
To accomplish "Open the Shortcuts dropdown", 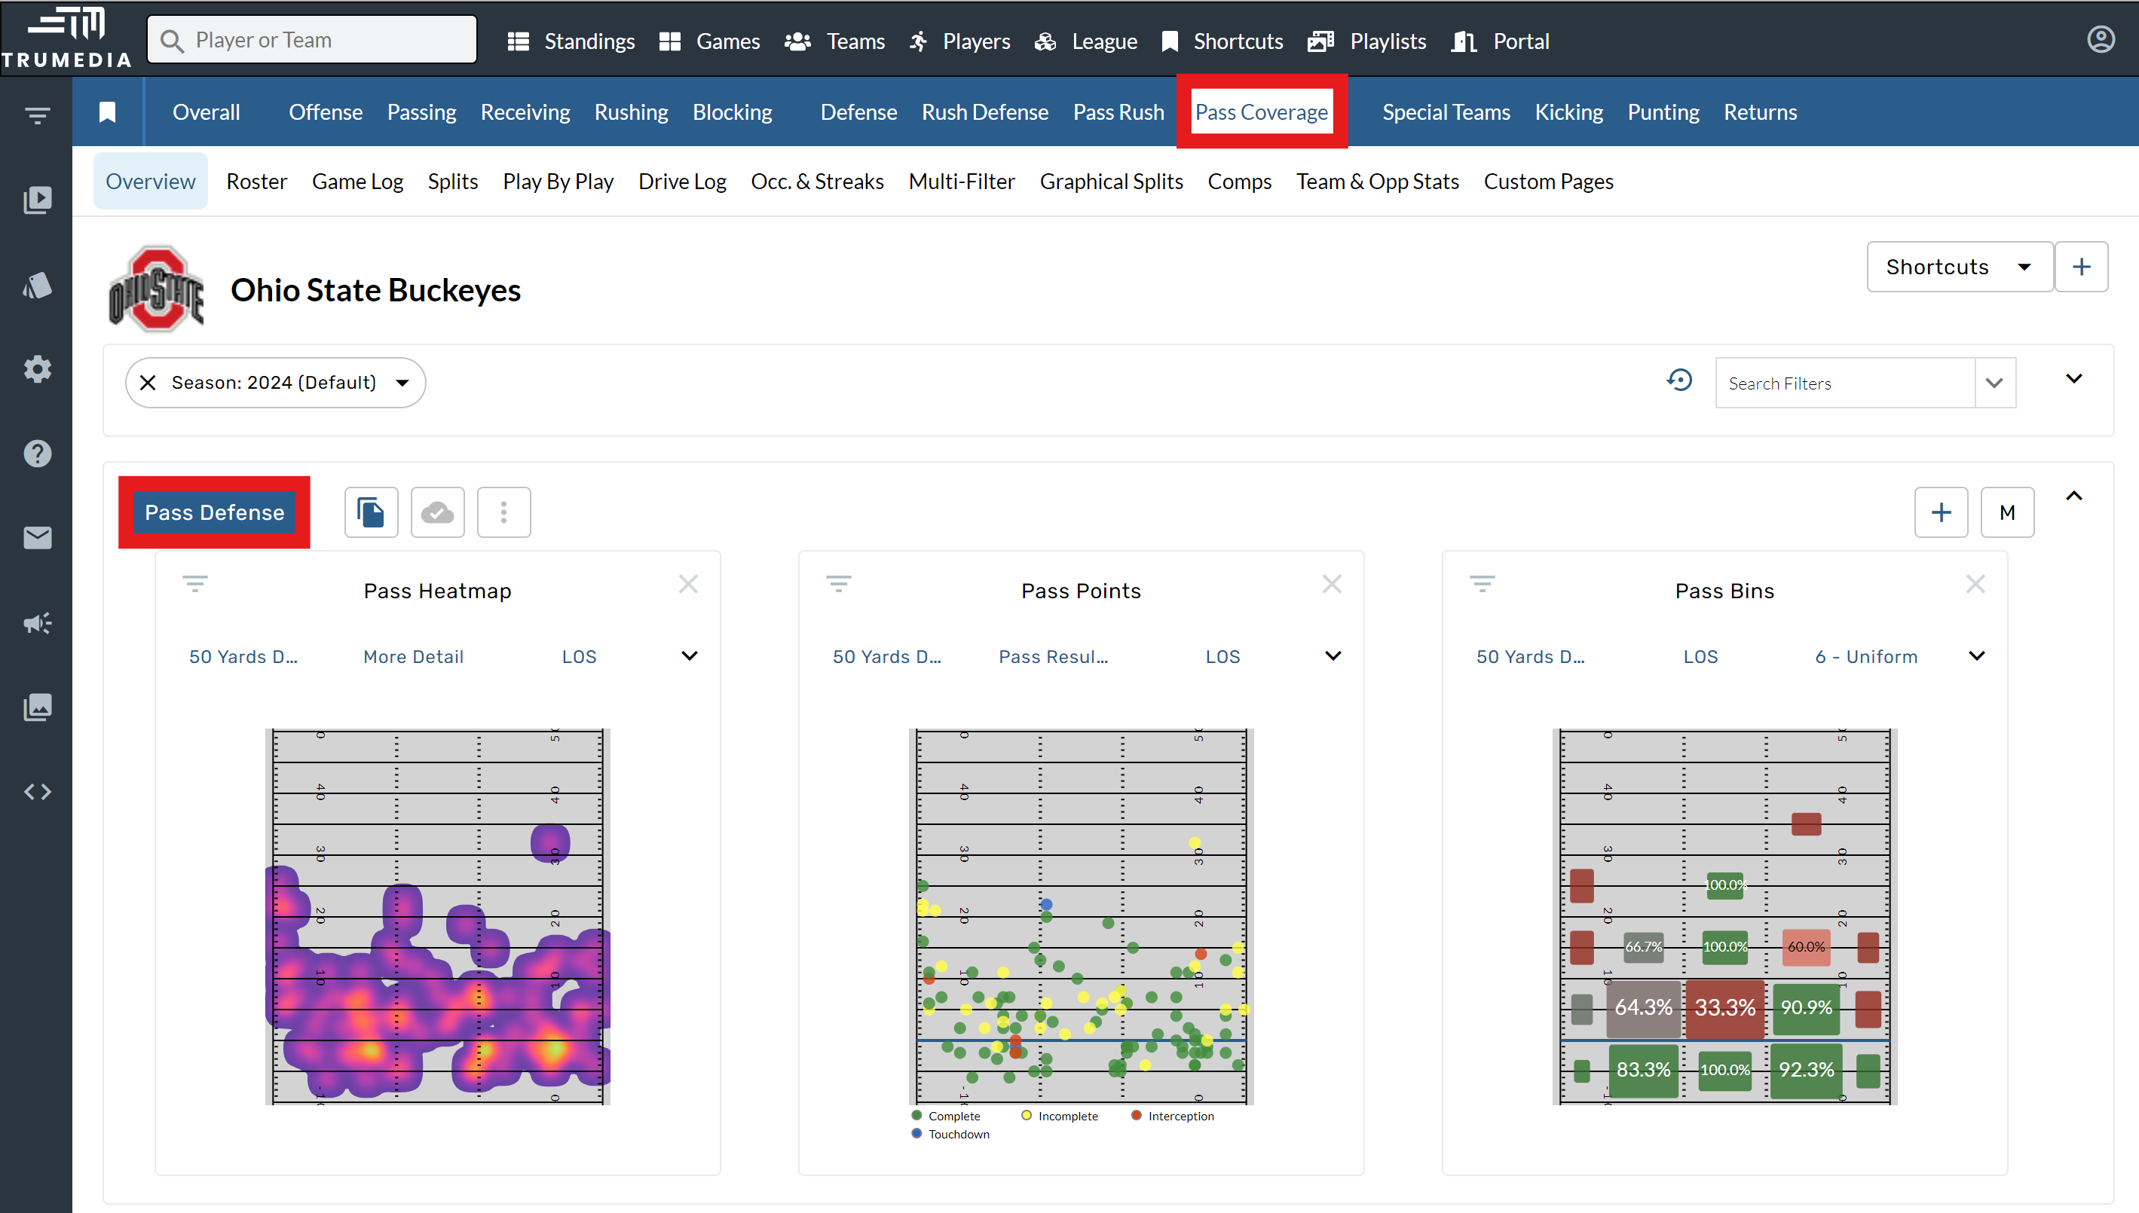I will tap(1959, 267).
